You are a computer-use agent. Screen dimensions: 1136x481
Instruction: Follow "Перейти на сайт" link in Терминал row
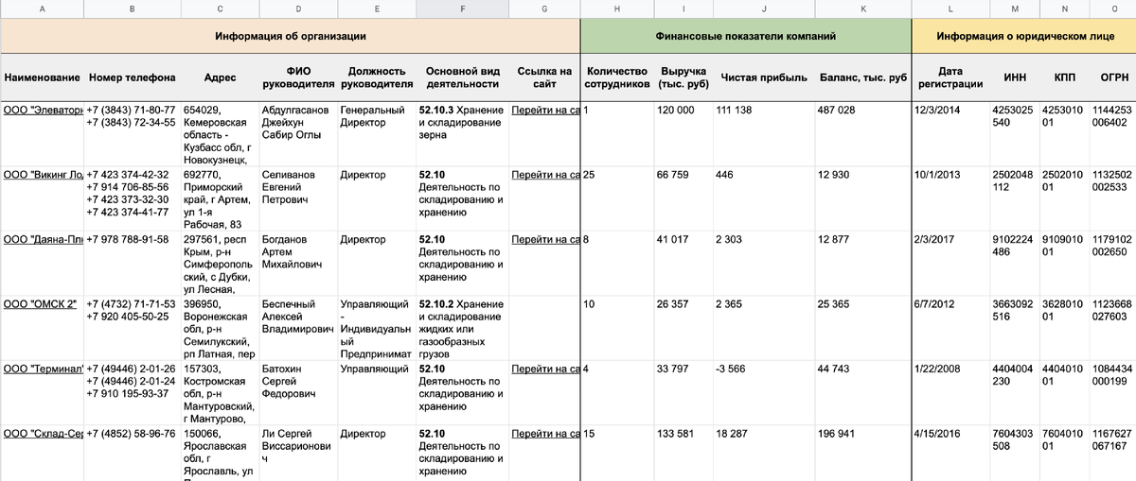544,369
